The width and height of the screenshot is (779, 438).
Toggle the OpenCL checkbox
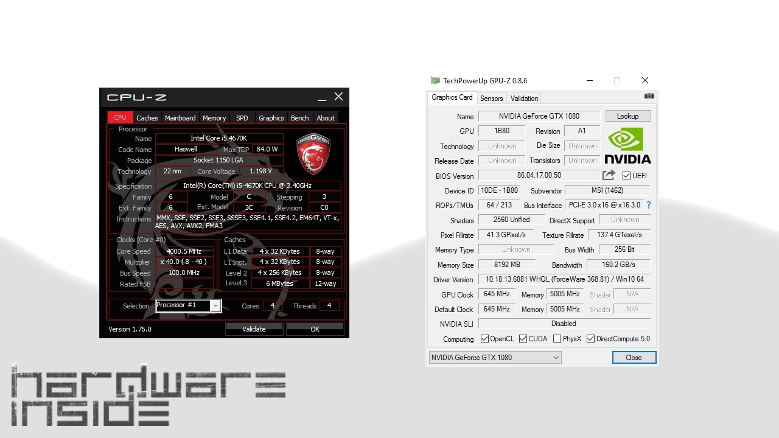[x=484, y=339]
